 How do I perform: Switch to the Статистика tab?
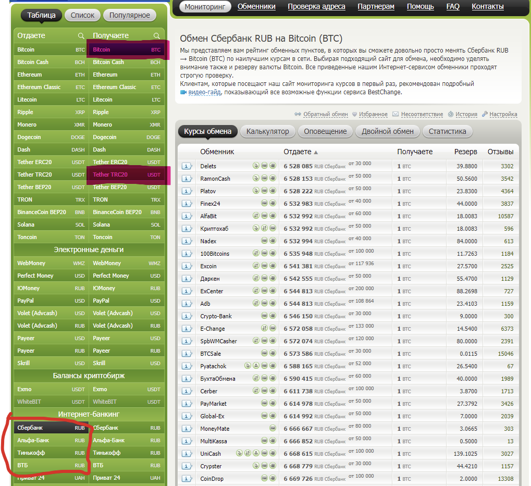(447, 131)
